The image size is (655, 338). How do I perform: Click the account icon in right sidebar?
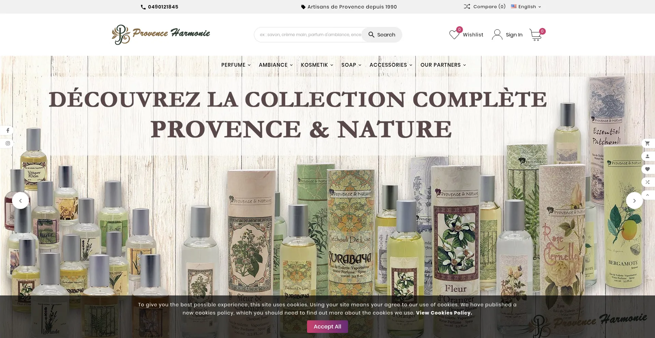647,156
